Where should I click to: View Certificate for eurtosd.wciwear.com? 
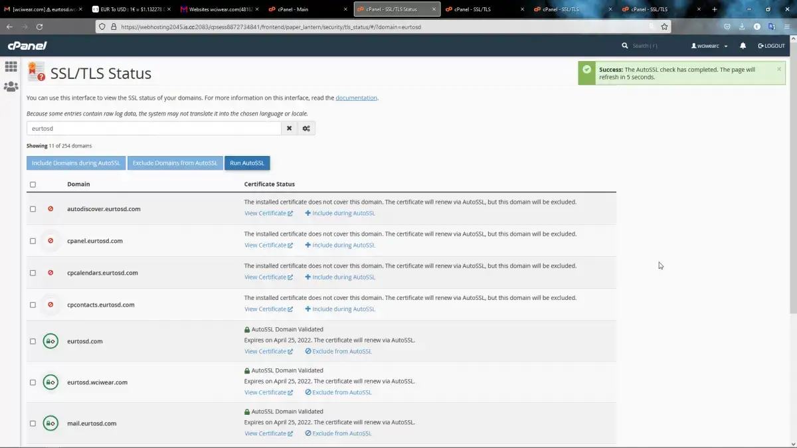click(x=268, y=392)
